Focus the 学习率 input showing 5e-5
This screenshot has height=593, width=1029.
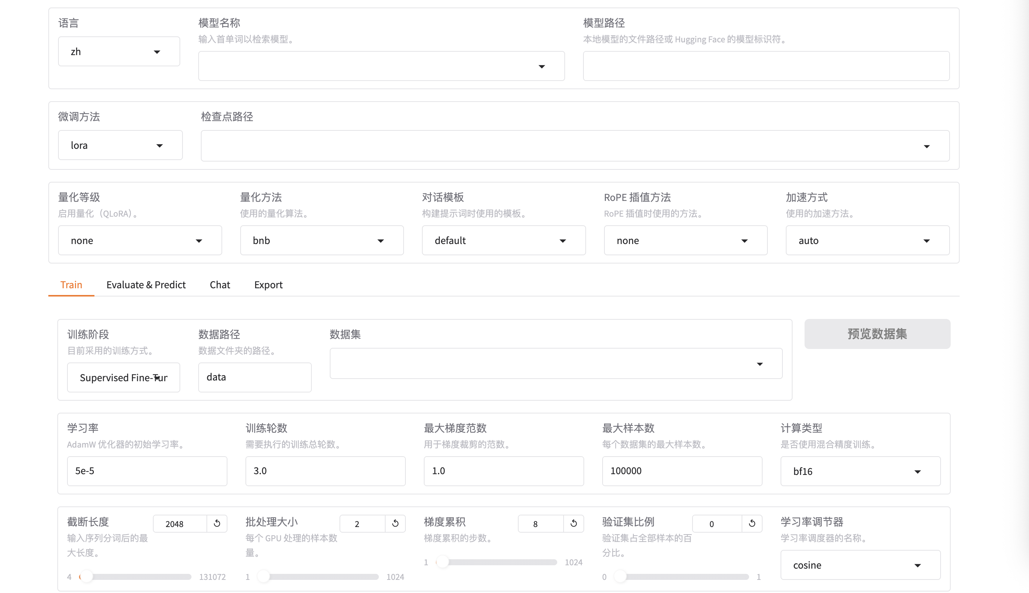[147, 471]
